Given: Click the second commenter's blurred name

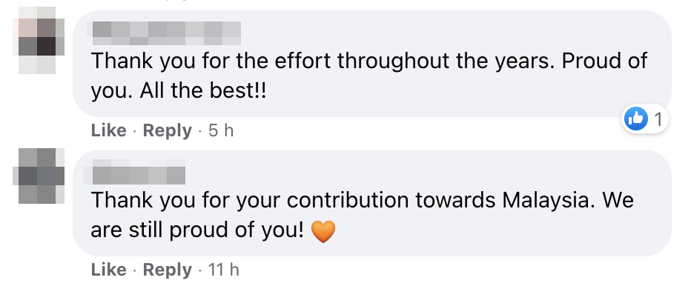Looking at the screenshot, I should tap(139, 172).
